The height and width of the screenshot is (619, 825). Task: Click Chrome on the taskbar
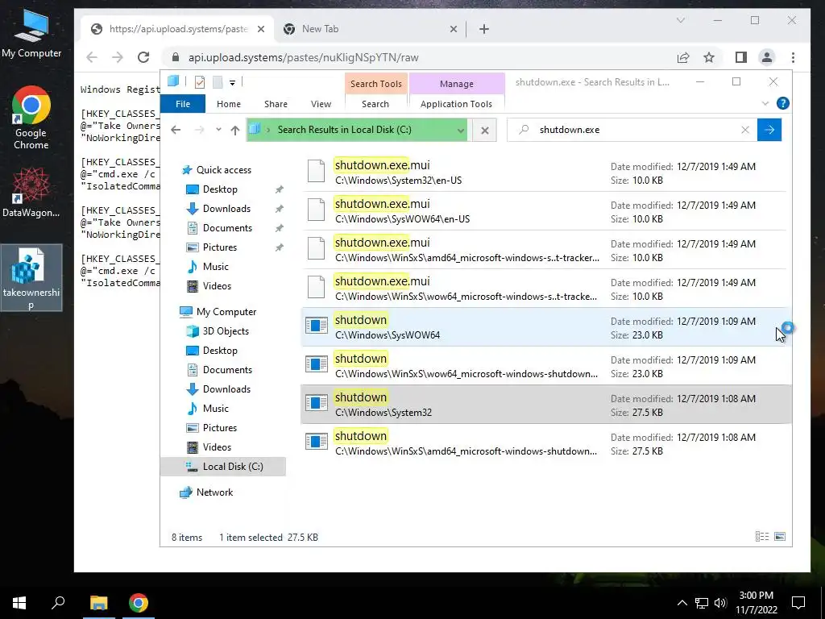coord(139,603)
